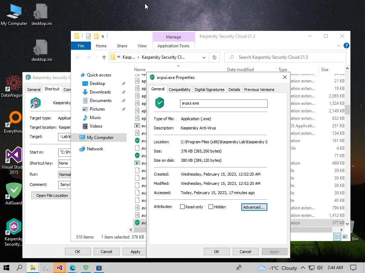This screenshot has height=273, width=365.
Task: Open Application Tools ribbon tab
Action: [x=173, y=46]
